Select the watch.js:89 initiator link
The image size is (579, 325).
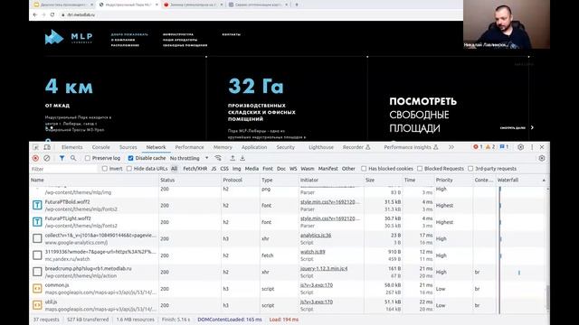point(313,252)
